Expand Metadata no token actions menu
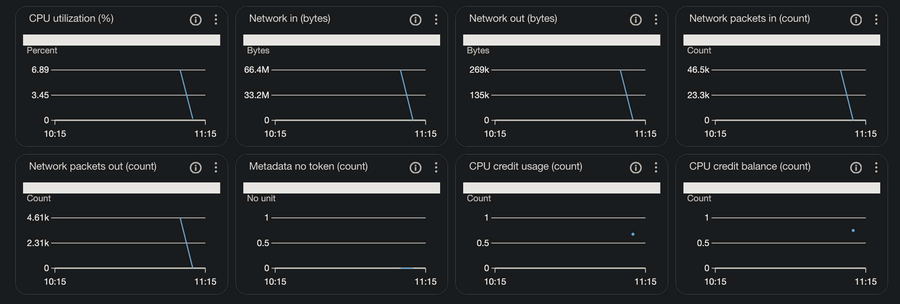 tap(436, 168)
